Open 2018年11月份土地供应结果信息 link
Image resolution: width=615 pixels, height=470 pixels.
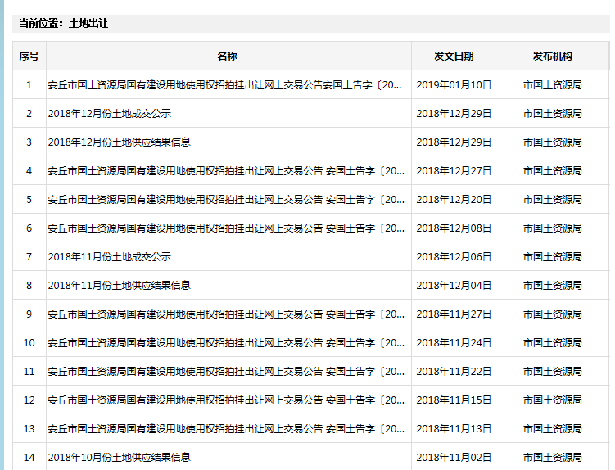tap(120, 285)
